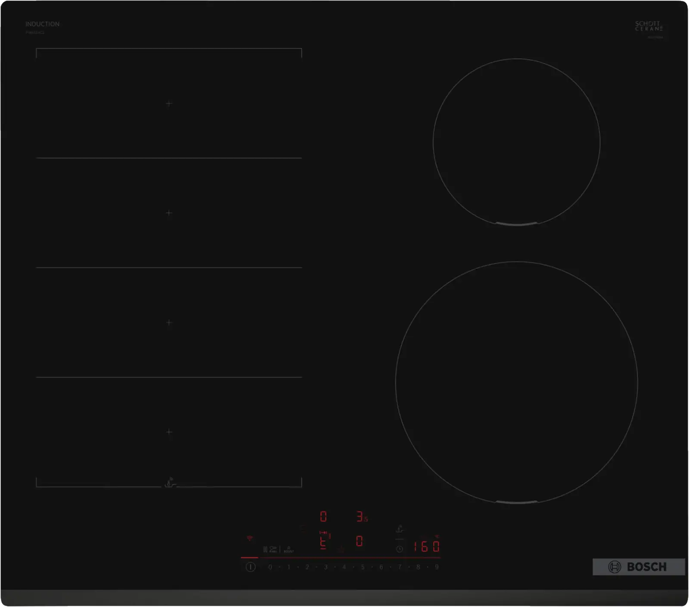The width and height of the screenshot is (689, 607).
Task: Tap the BOSCH logo badge
Action: pyautogui.click(x=639, y=567)
